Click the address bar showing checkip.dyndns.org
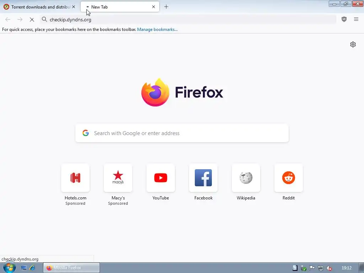This screenshot has height=273, width=364. tap(188, 20)
